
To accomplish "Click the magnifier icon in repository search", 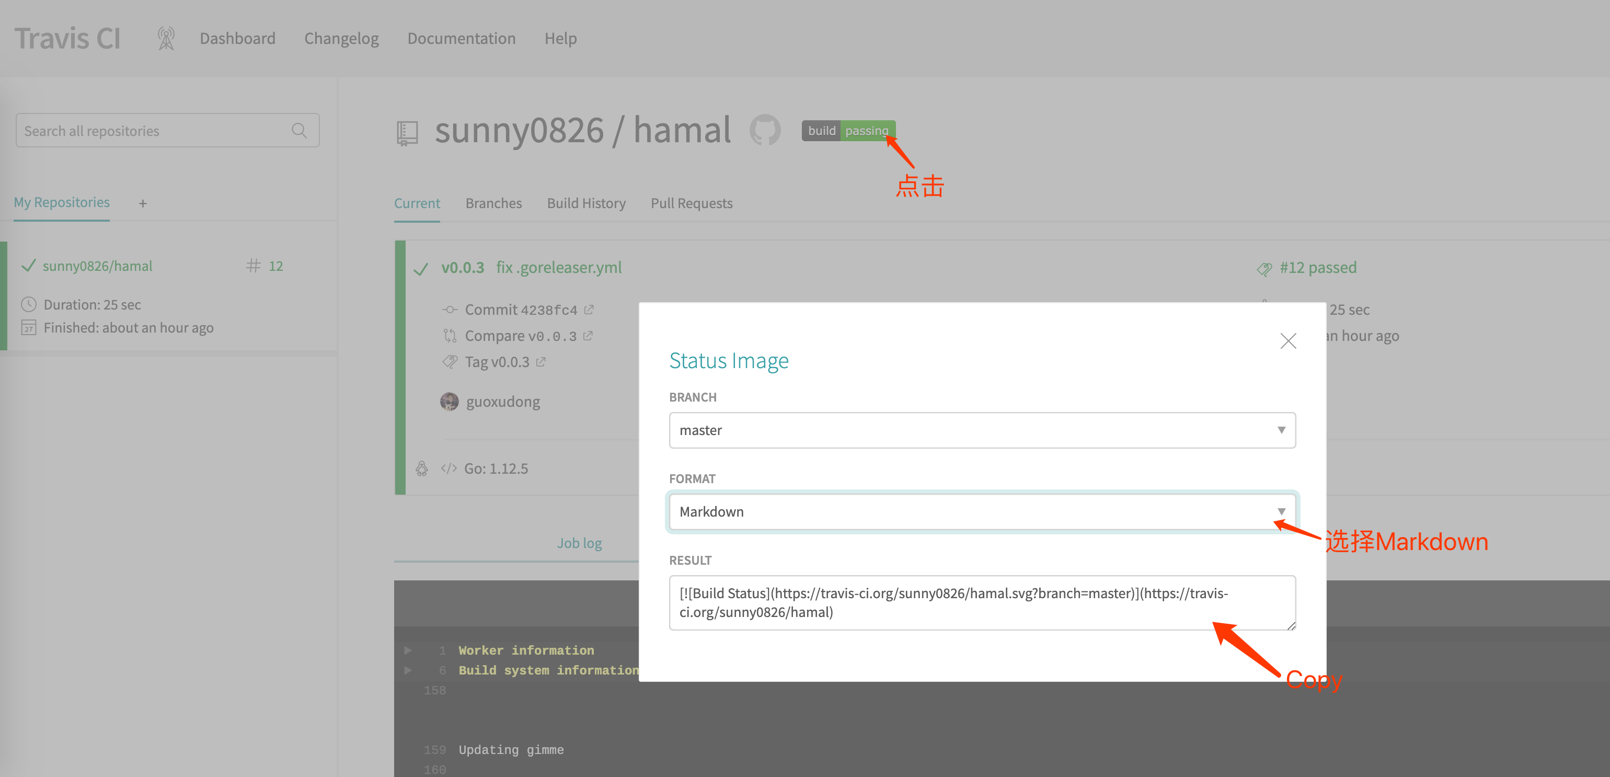I will [300, 131].
